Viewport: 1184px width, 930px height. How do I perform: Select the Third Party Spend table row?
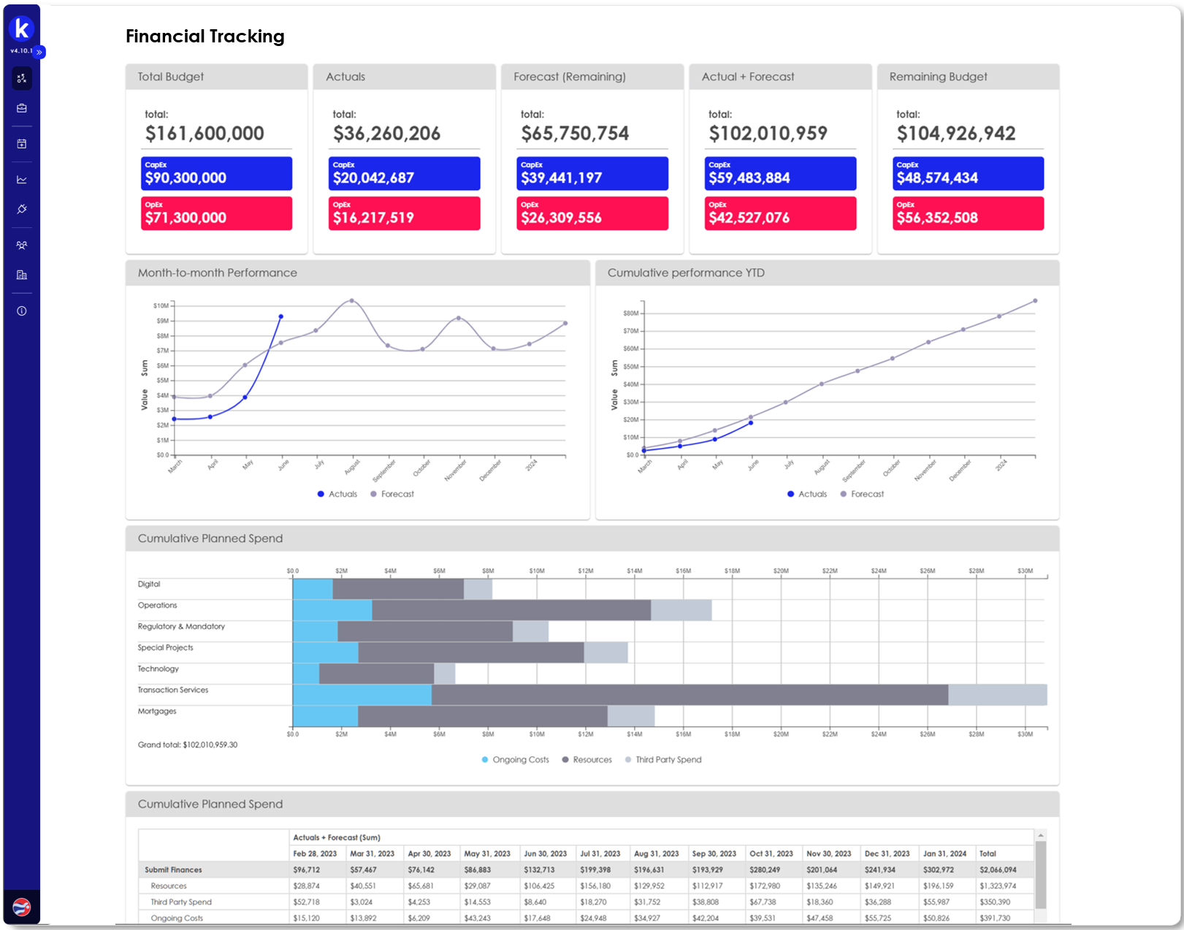pyautogui.click(x=587, y=902)
